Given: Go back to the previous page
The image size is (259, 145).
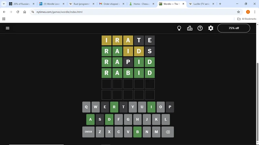Looking at the screenshot, I should point(4,12).
